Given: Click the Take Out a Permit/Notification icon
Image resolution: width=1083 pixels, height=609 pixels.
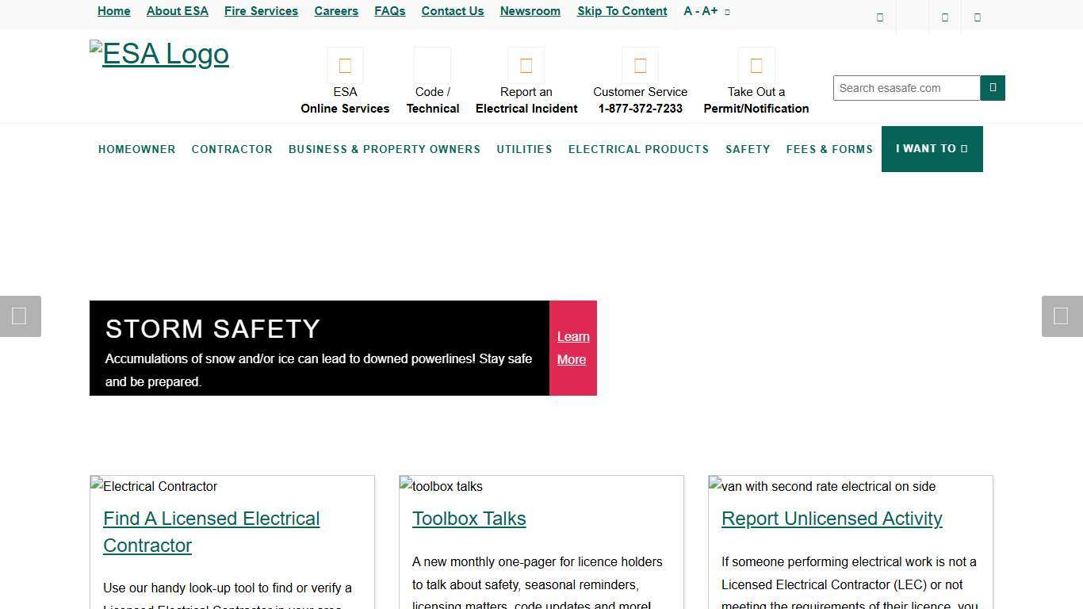Looking at the screenshot, I should (x=756, y=65).
